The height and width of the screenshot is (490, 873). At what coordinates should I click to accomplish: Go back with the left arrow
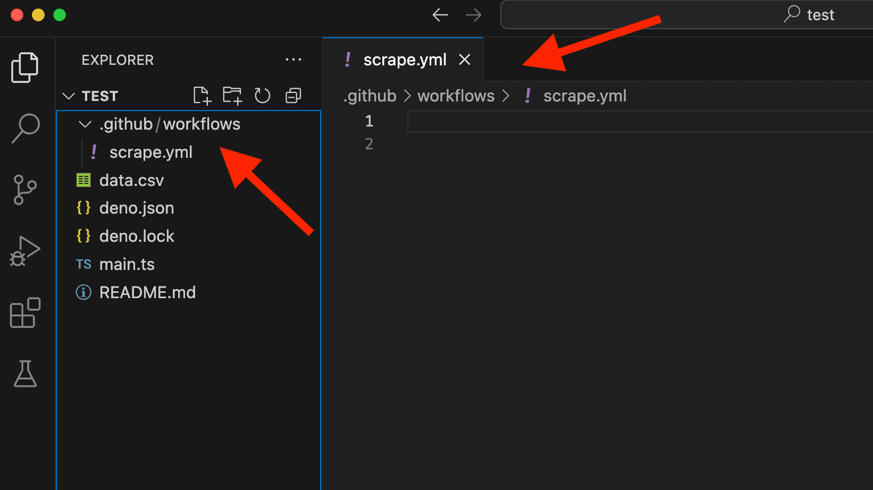click(440, 15)
